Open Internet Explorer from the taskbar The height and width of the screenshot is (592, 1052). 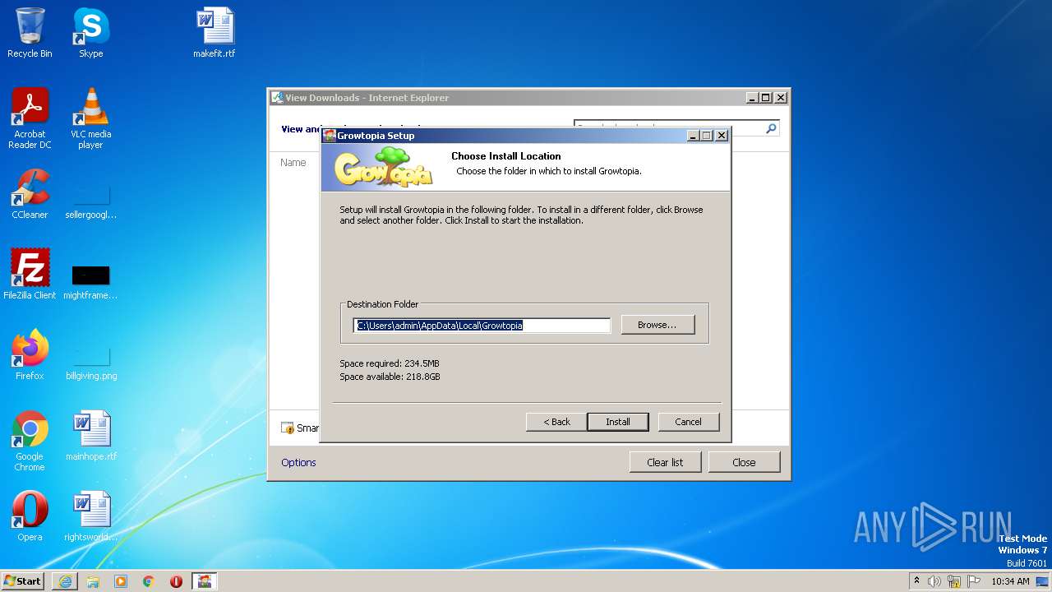[65, 581]
